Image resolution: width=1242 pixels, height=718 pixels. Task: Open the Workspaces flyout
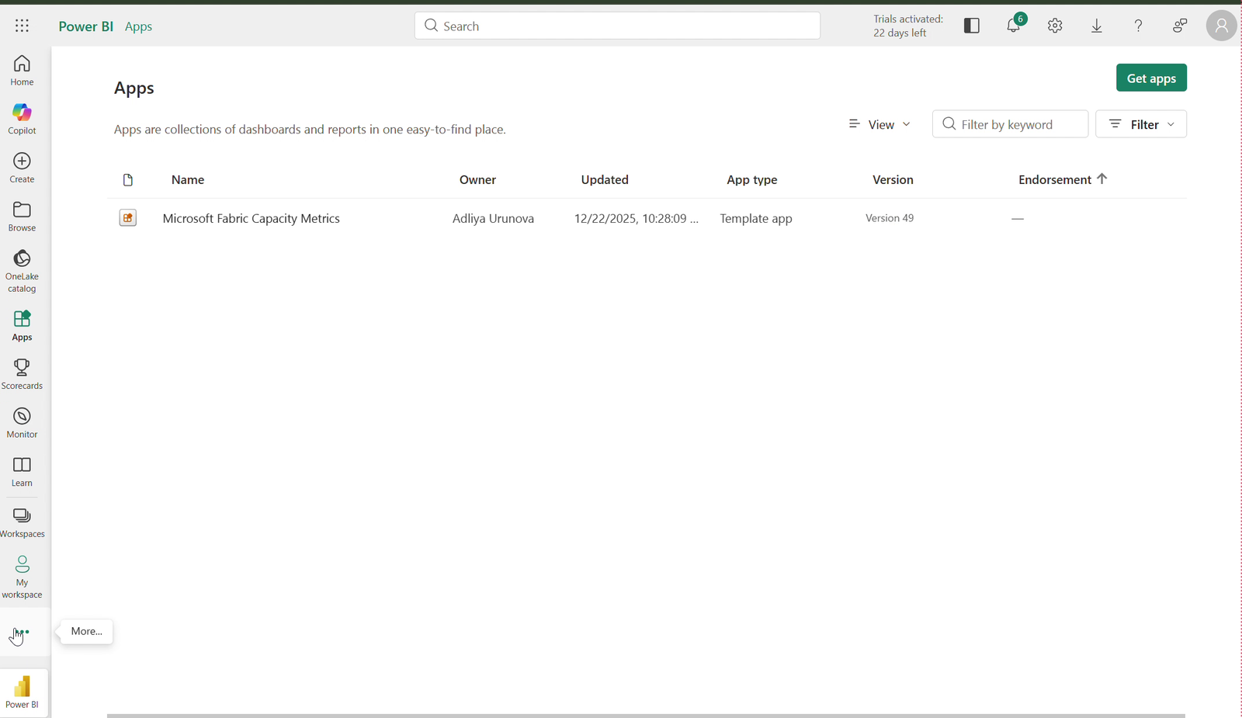point(22,522)
